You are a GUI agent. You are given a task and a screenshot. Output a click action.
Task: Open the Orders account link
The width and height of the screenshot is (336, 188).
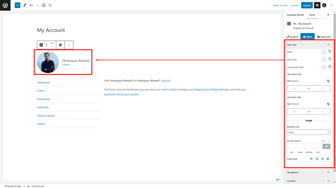(x=41, y=91)
